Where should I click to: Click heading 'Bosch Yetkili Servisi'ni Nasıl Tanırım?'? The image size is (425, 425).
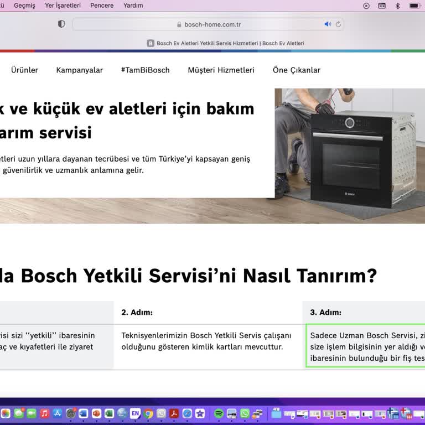click(199, 276)
